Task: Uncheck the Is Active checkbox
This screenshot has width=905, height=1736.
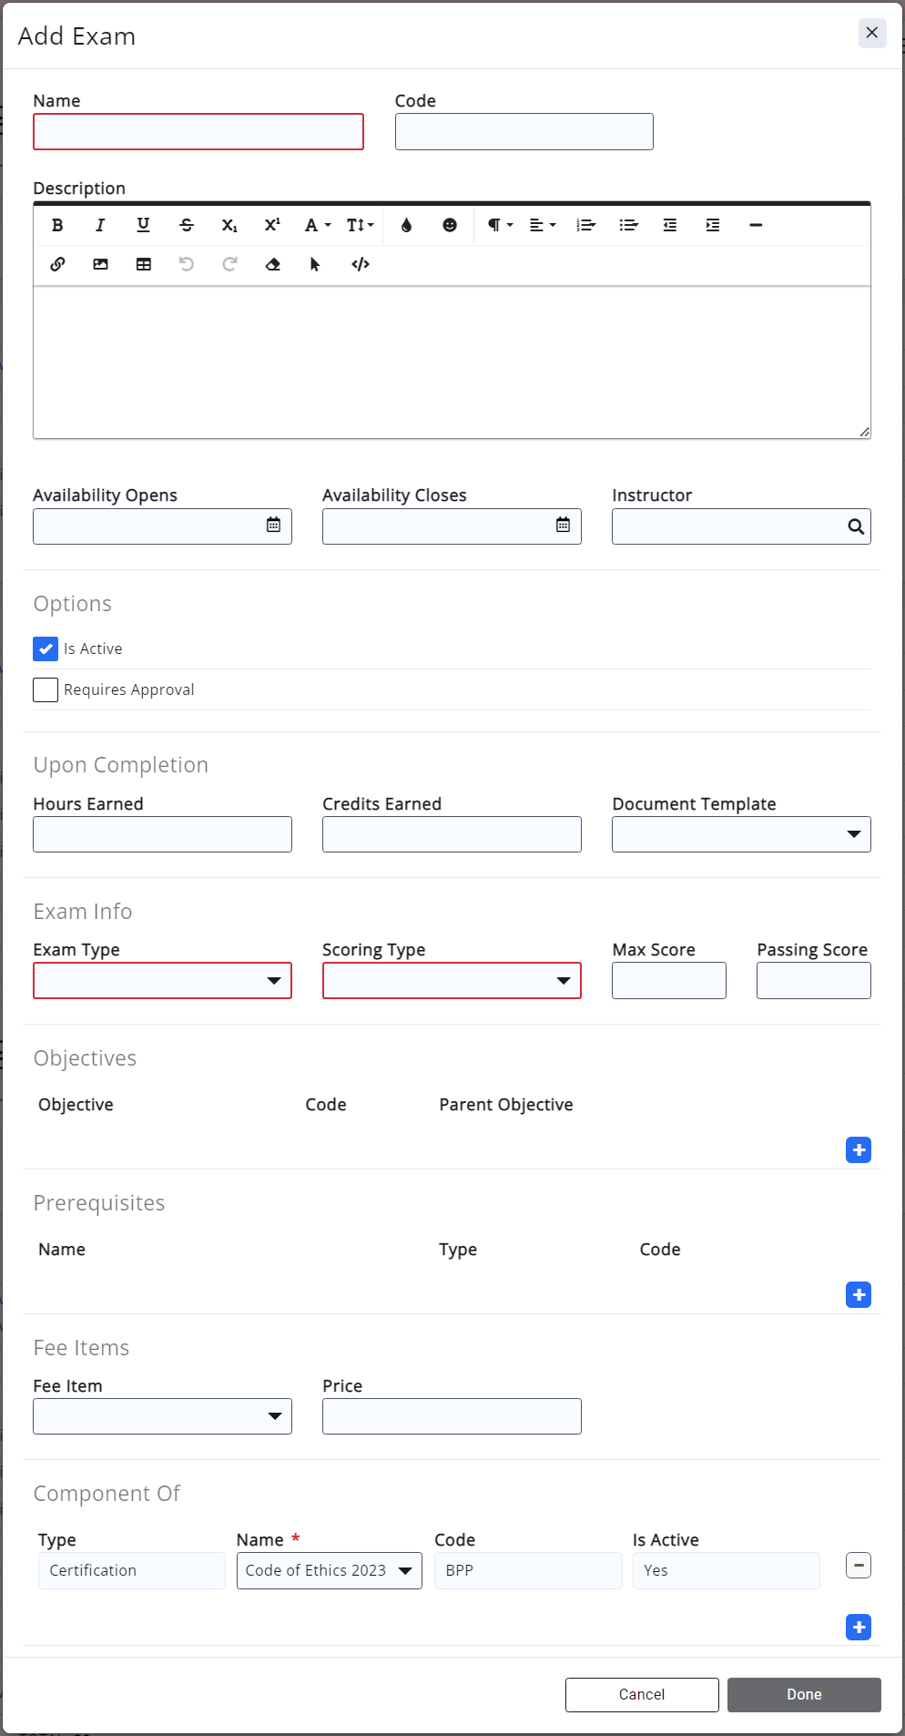Action: (46, 648)
